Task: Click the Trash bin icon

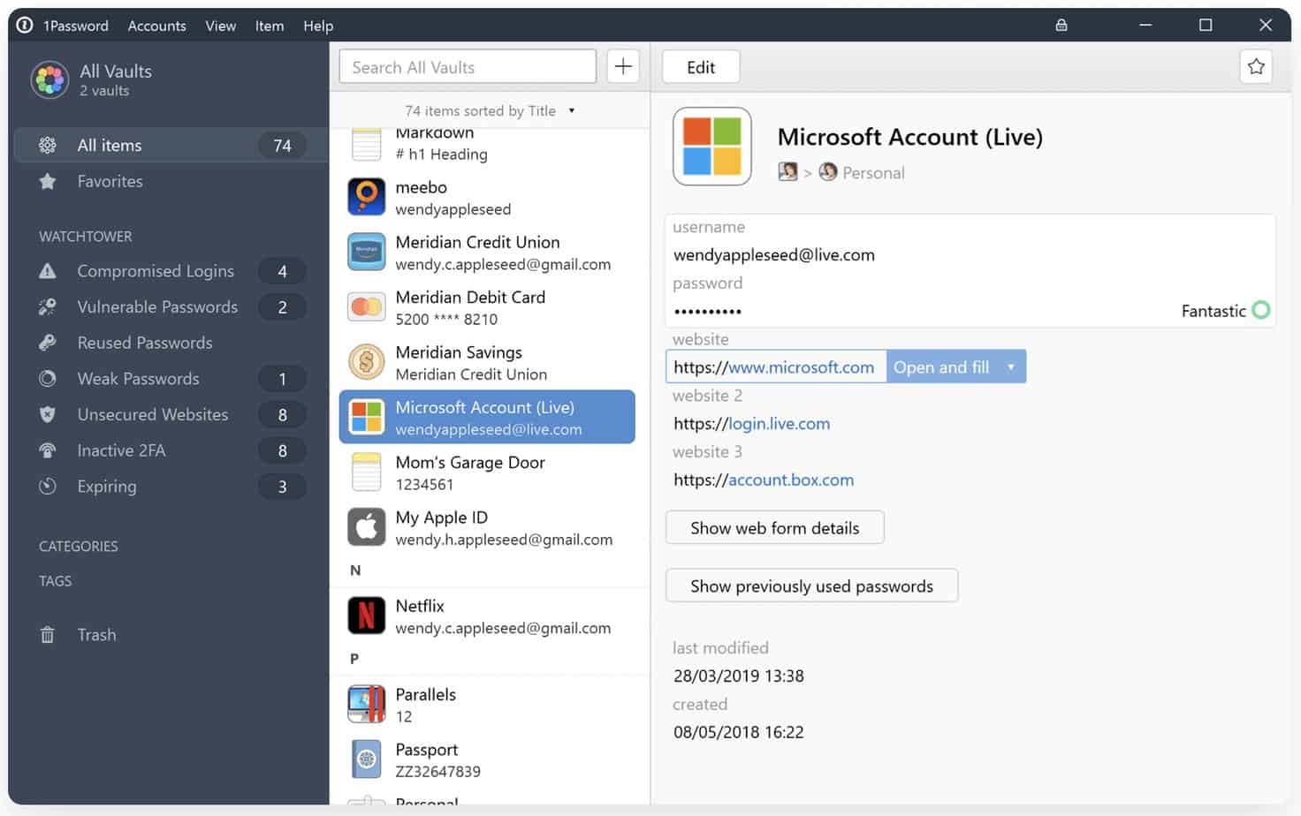Action: tap(48, 635)
